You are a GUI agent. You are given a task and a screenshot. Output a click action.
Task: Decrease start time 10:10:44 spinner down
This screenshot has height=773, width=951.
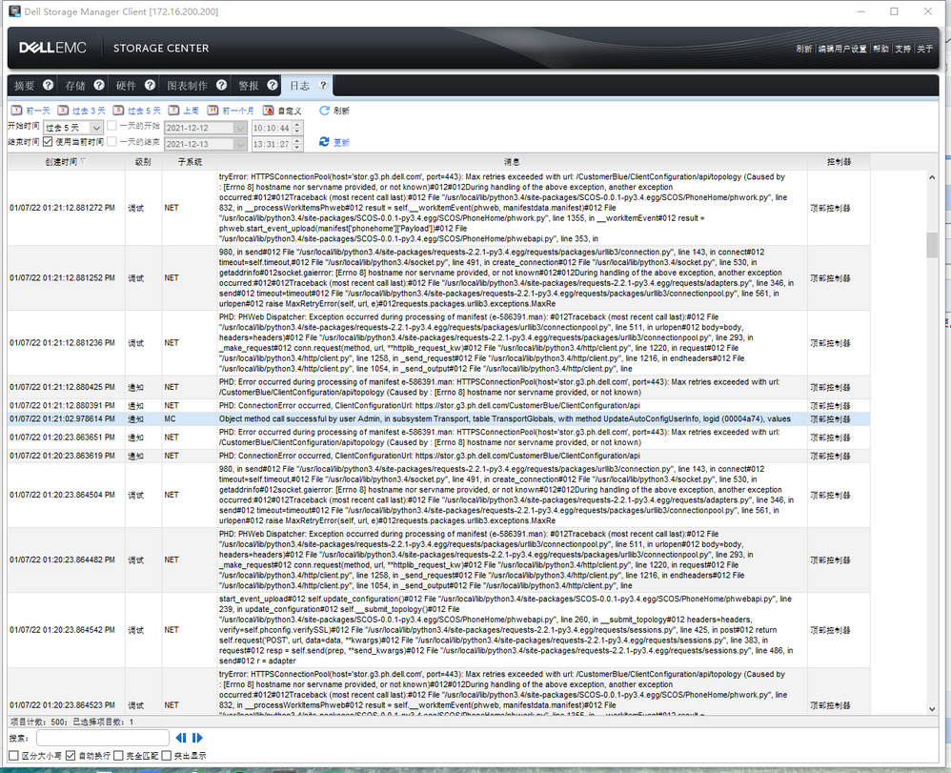296,132
